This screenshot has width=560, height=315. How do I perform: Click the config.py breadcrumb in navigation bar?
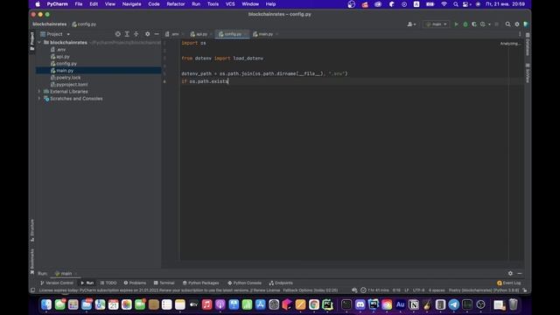point(84,24)
